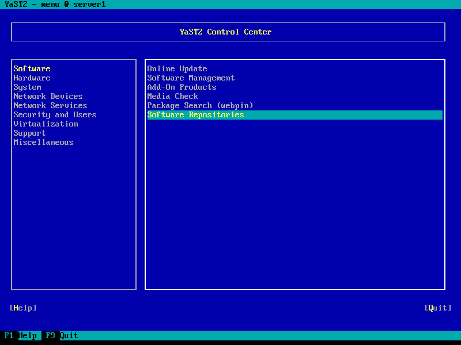
Task: Open the Support category
Action: tap(29, 133)
